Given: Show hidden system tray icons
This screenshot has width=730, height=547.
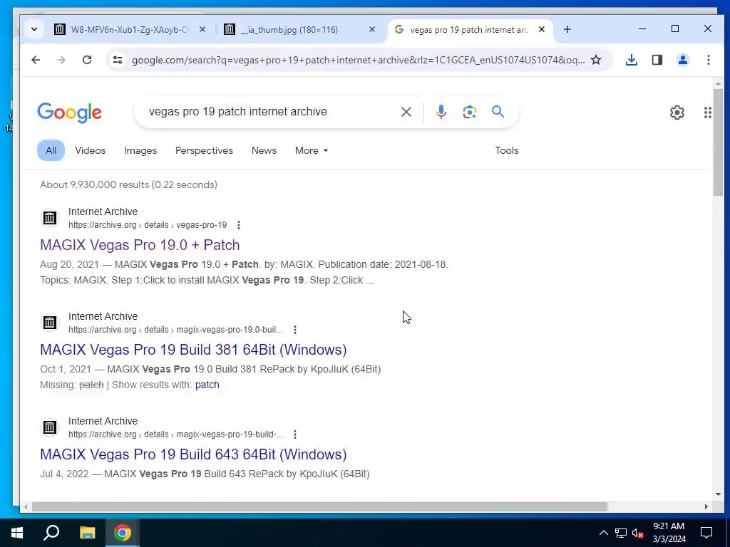Looking at the screenshot, I should click(x=603, y=533).
